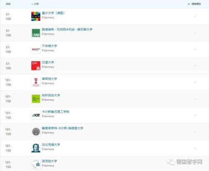Screen dimensions: 209x171
Task: Click rank 51-100 in the 基尔大学 row
Action: 8,16
